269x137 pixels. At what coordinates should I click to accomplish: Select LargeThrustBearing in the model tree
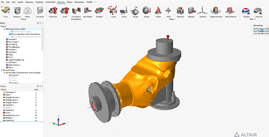pyautogui.click(x=16, y=60)
